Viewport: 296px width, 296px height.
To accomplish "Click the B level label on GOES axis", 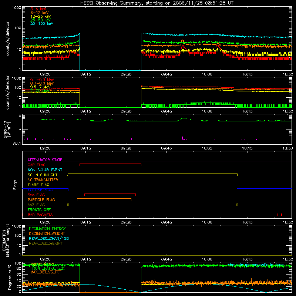I will tap(20, 115).
